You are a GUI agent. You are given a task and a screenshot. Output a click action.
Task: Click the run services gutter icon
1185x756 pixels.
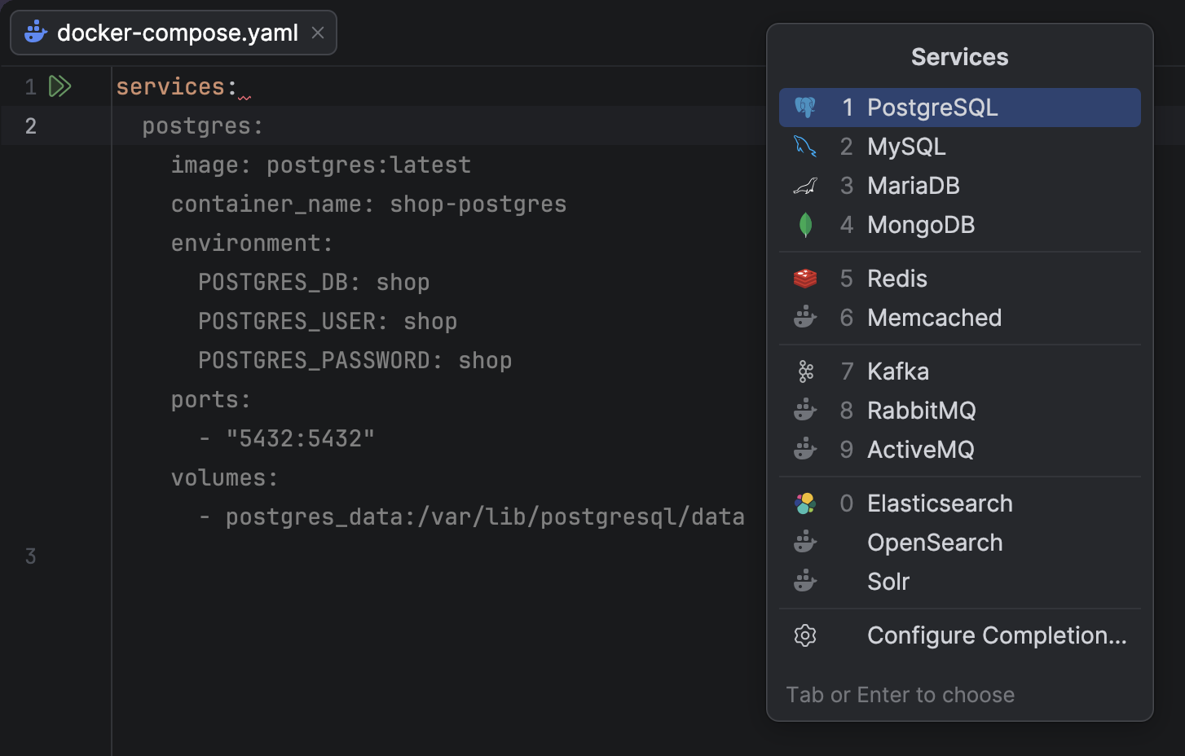pyautogui.click(x=60, y=86)
